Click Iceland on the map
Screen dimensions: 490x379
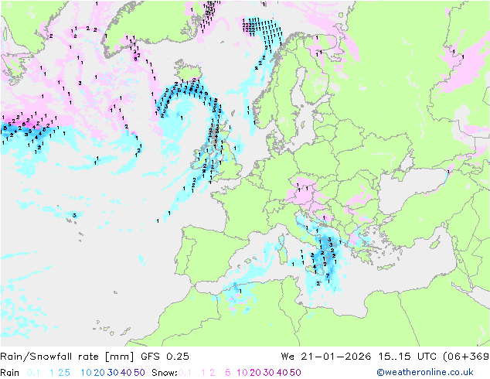(188, 71)
